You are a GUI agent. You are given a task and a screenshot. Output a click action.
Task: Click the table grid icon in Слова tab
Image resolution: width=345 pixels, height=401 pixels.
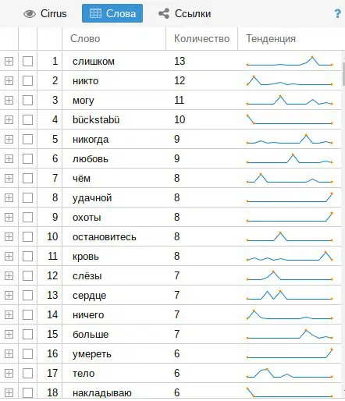(95, 13)
